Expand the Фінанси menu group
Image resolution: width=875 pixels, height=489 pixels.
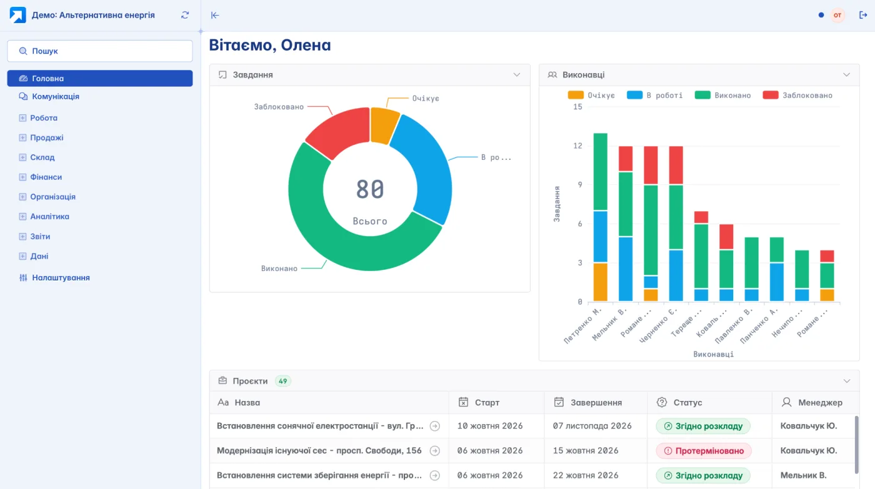[x=23, y=177]
